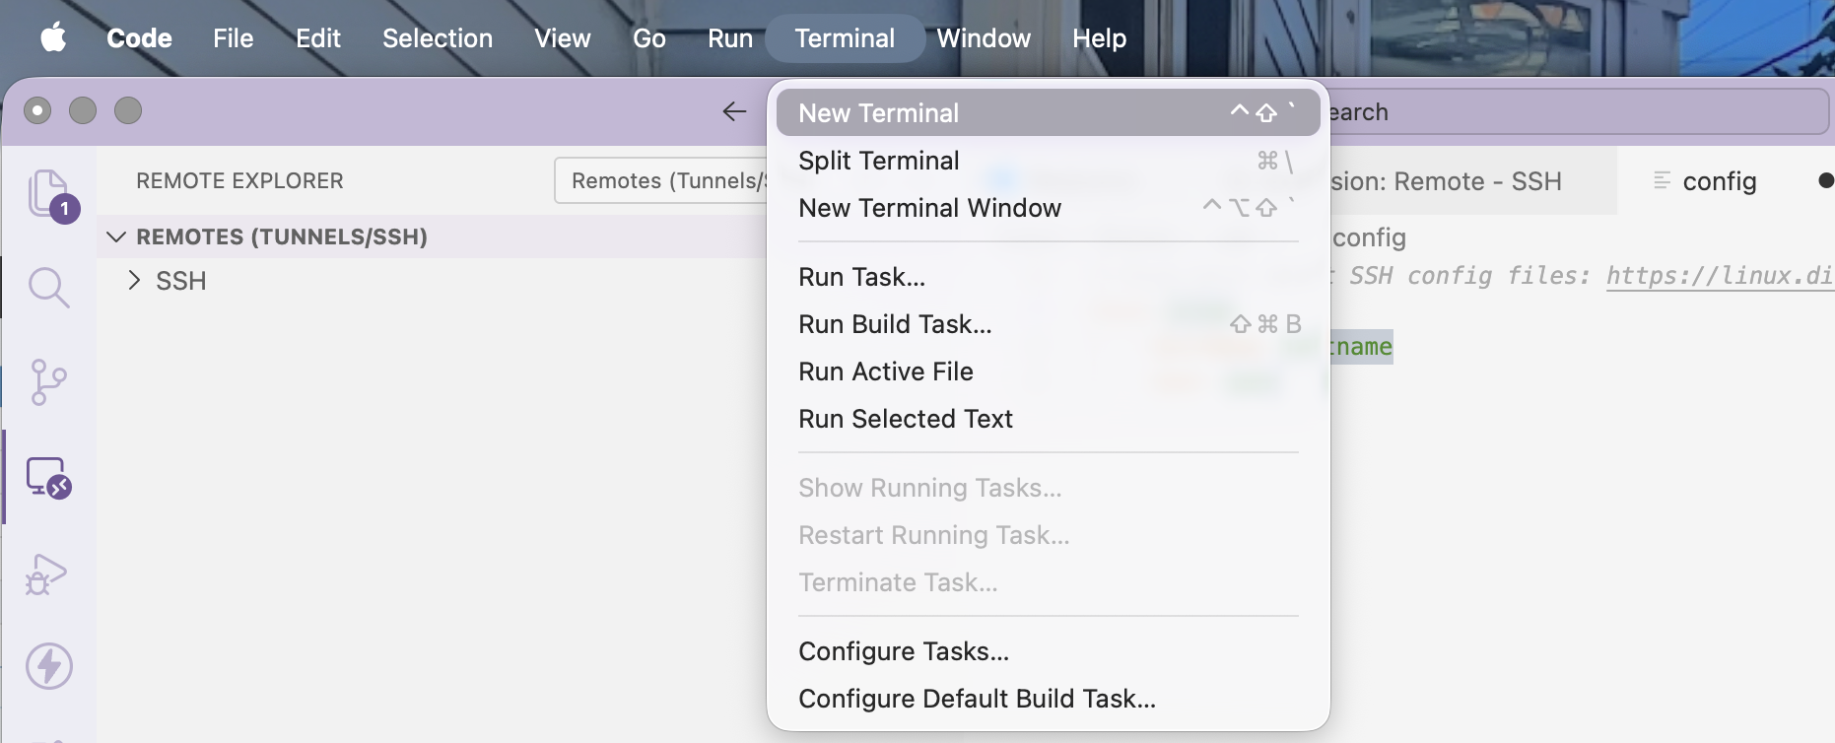1835x743 pixels.
Task: Click the highlighted 'name' text in editor
Action: click(1362, 347)
